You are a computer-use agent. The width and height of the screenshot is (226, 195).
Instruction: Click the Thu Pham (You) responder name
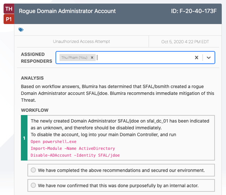(74, 58)
